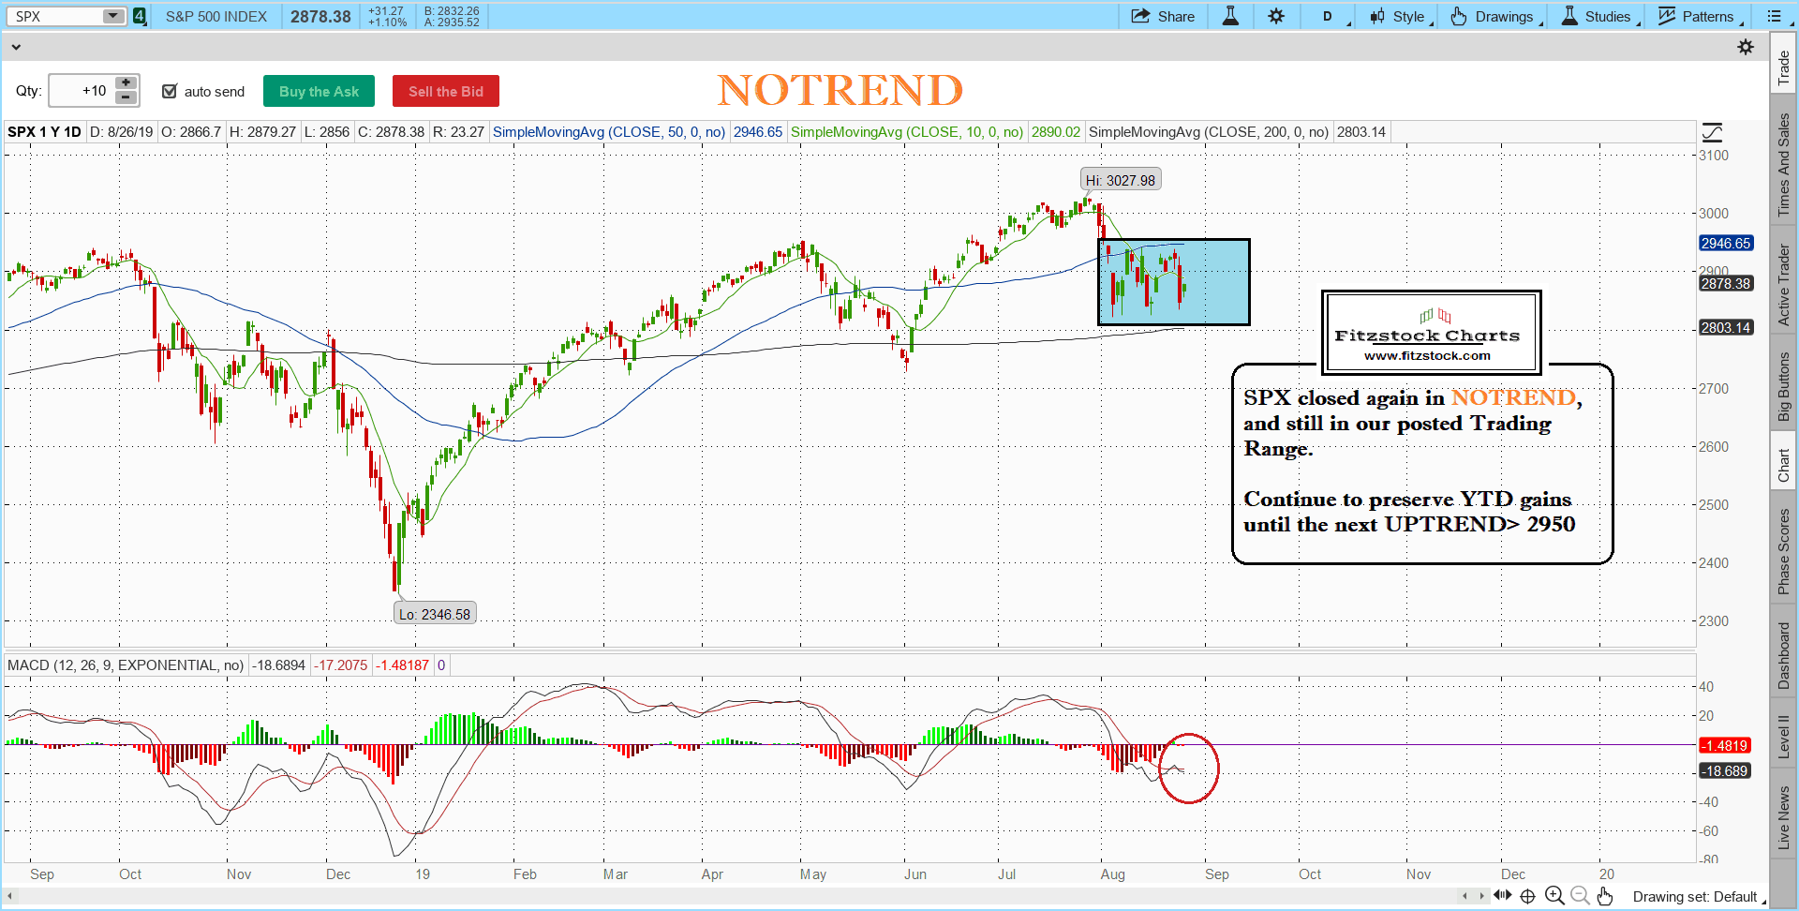Viewport: 1799px width, 911px height.
Task: Collapse the trade panel chevron
Action: coord(15,47)
